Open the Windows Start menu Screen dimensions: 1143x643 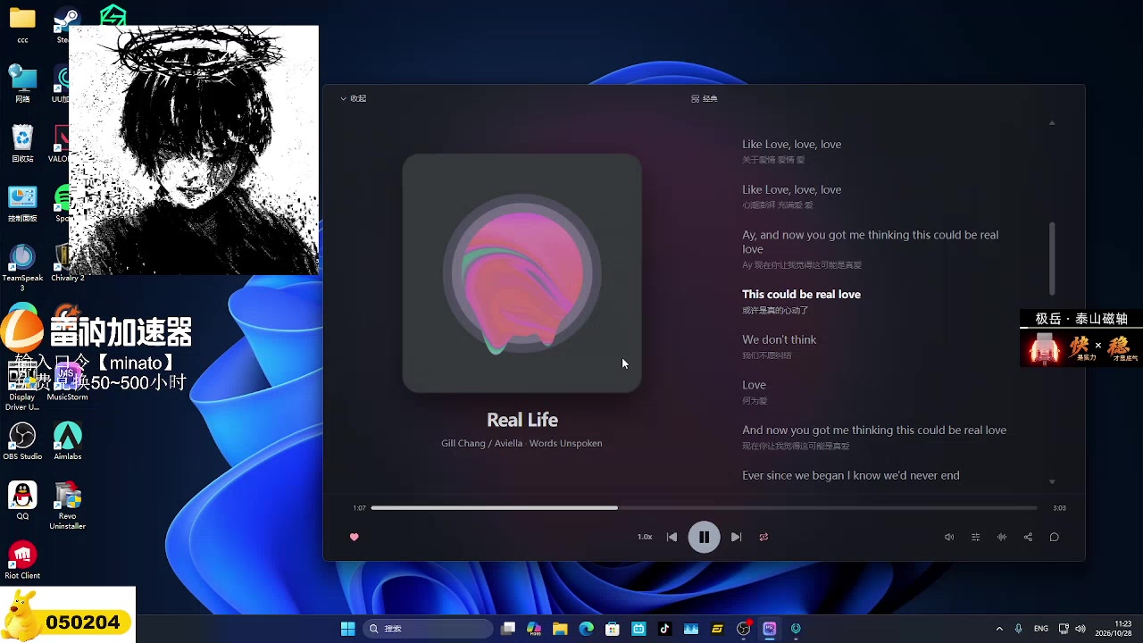pyautogui.click(x=347, y=629)
